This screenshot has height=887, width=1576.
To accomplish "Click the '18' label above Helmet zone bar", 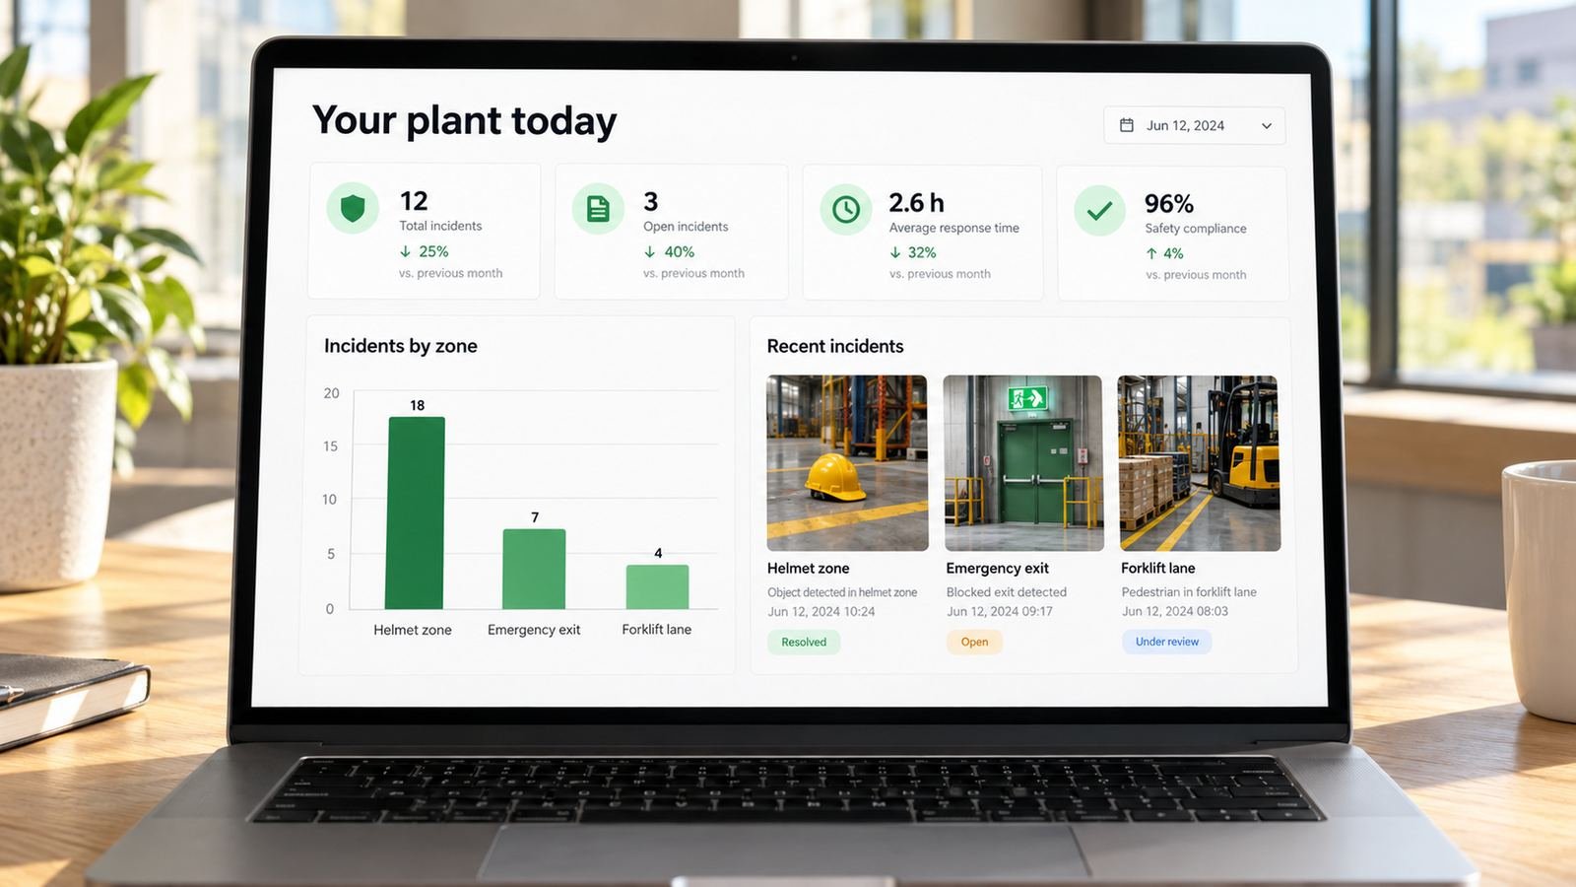I will tap(418, 405).
